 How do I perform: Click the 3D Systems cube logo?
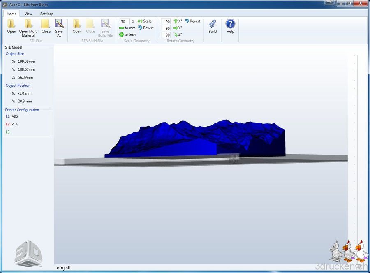click(x=28, y=254)
